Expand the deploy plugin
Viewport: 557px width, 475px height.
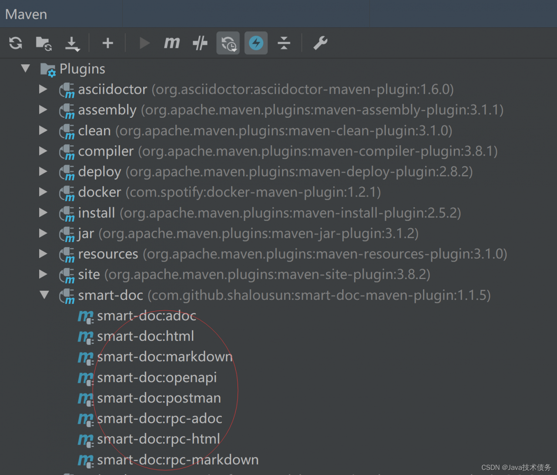tap(43, 171)
